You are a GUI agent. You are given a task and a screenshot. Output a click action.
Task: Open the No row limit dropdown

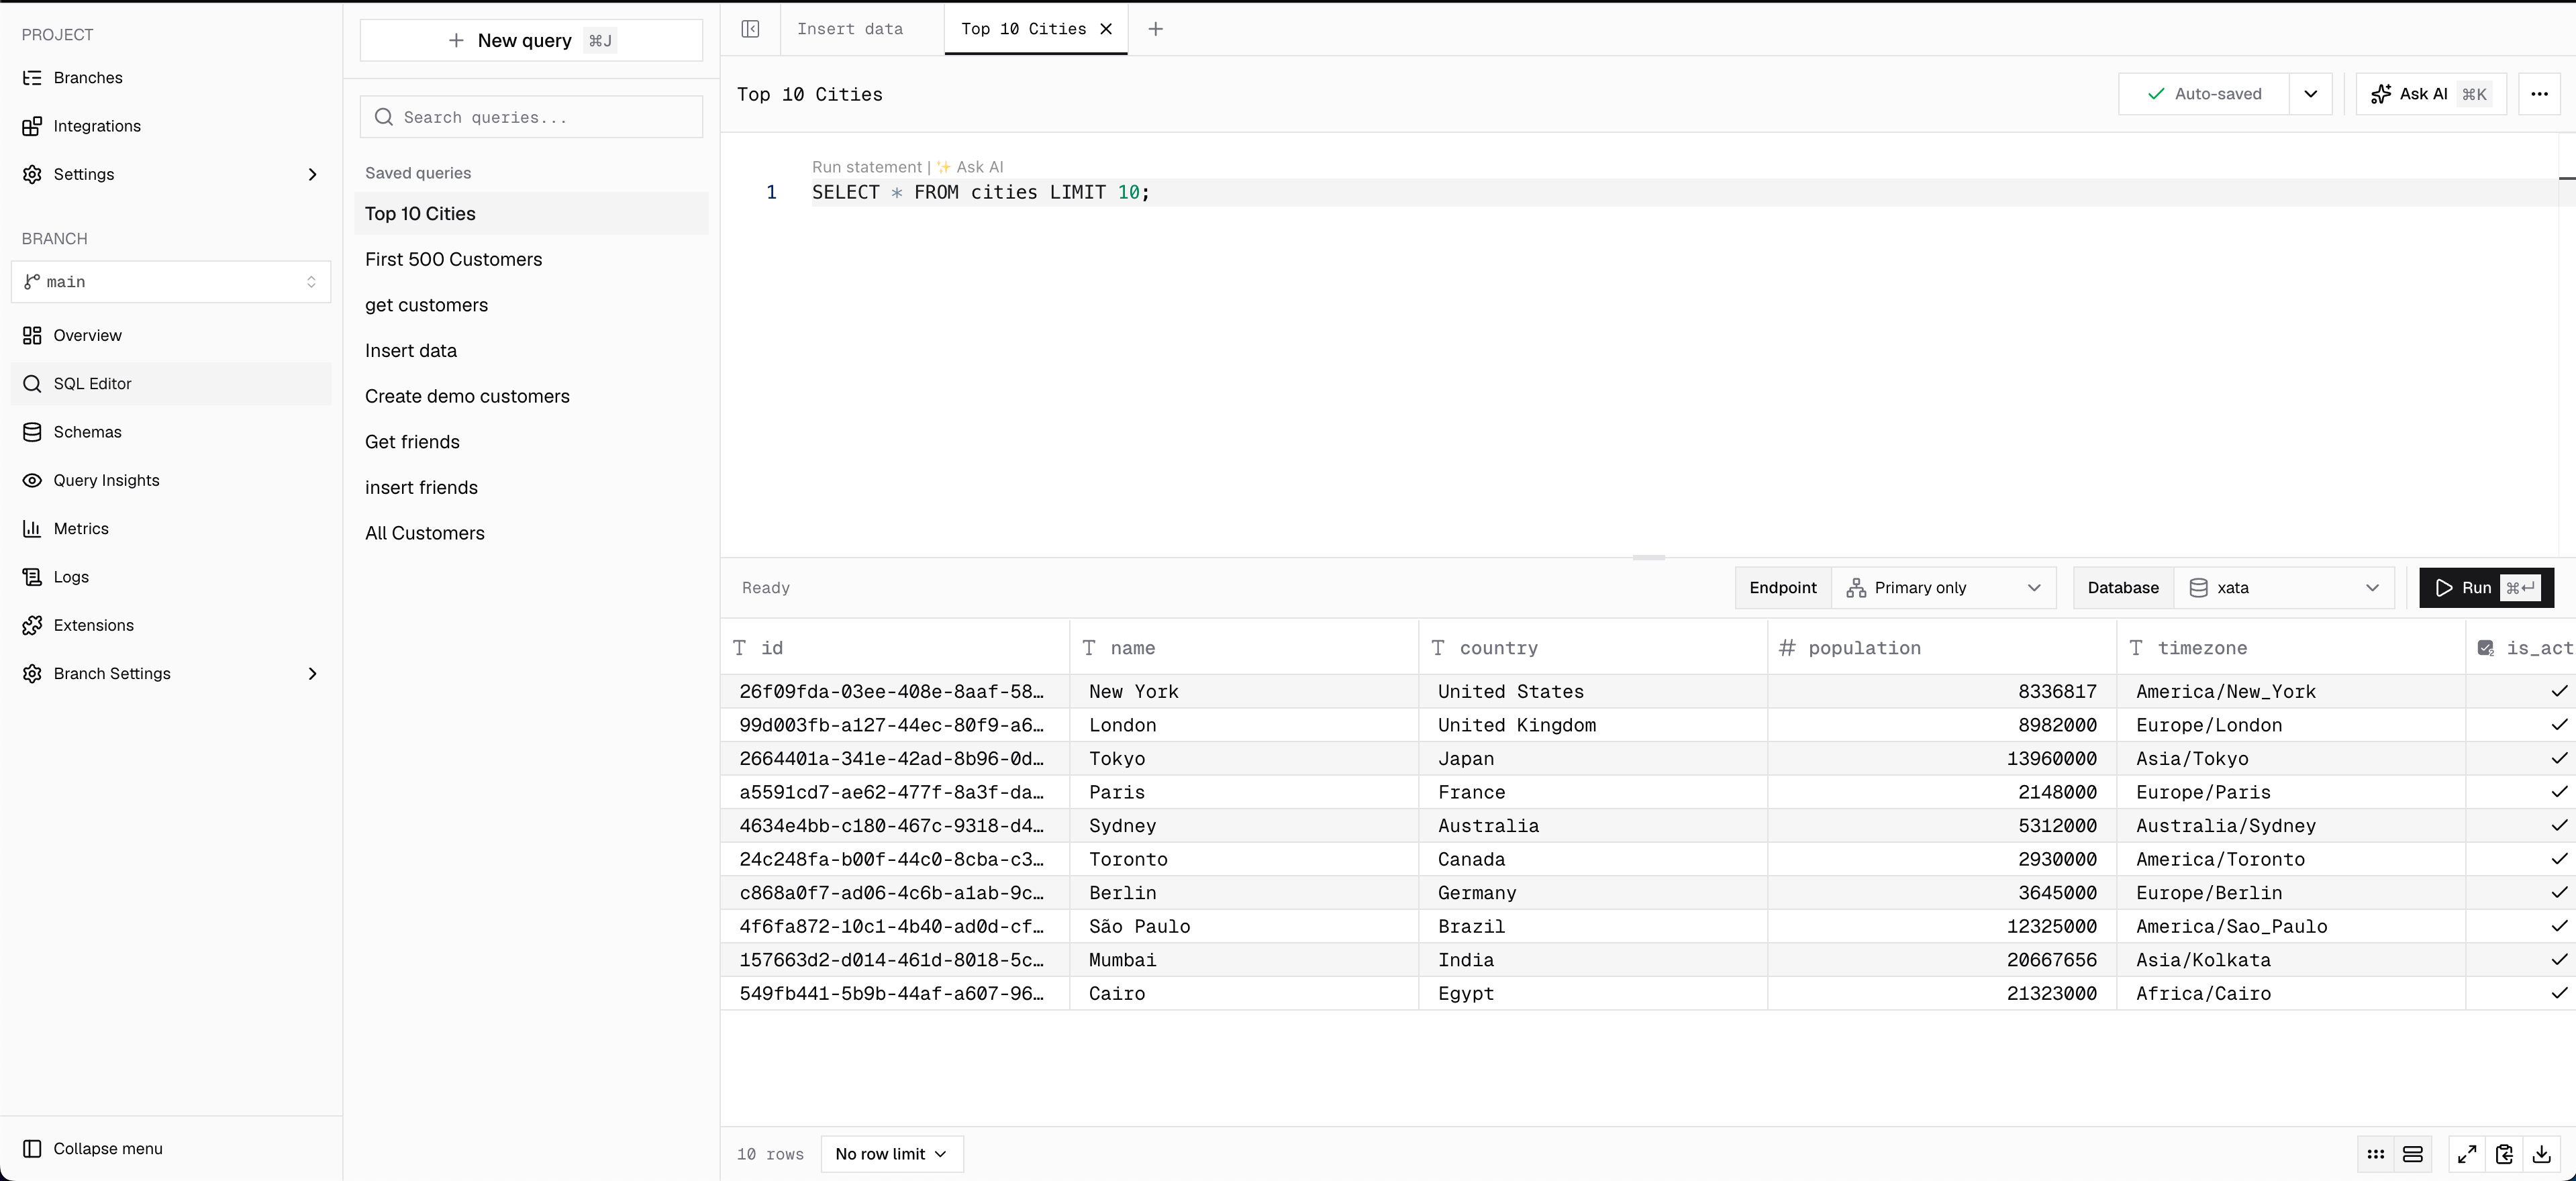[x=891, y=1154]
